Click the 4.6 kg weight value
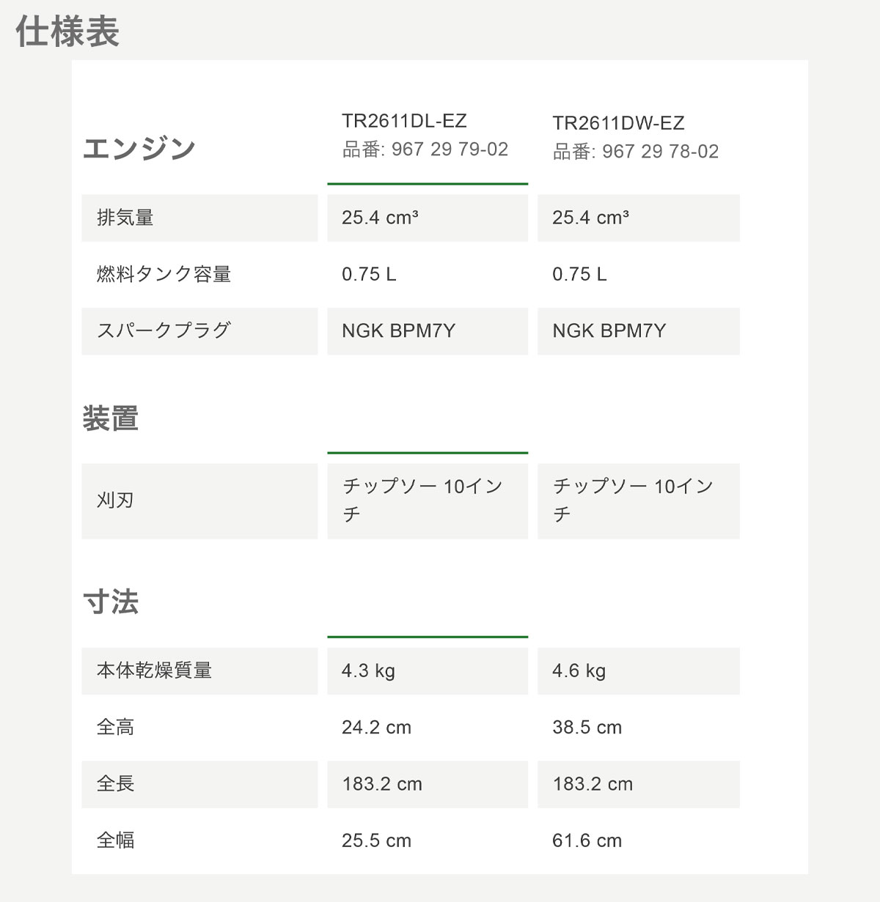The width and height of the screenshot is (880, 902). coord(579,670)
